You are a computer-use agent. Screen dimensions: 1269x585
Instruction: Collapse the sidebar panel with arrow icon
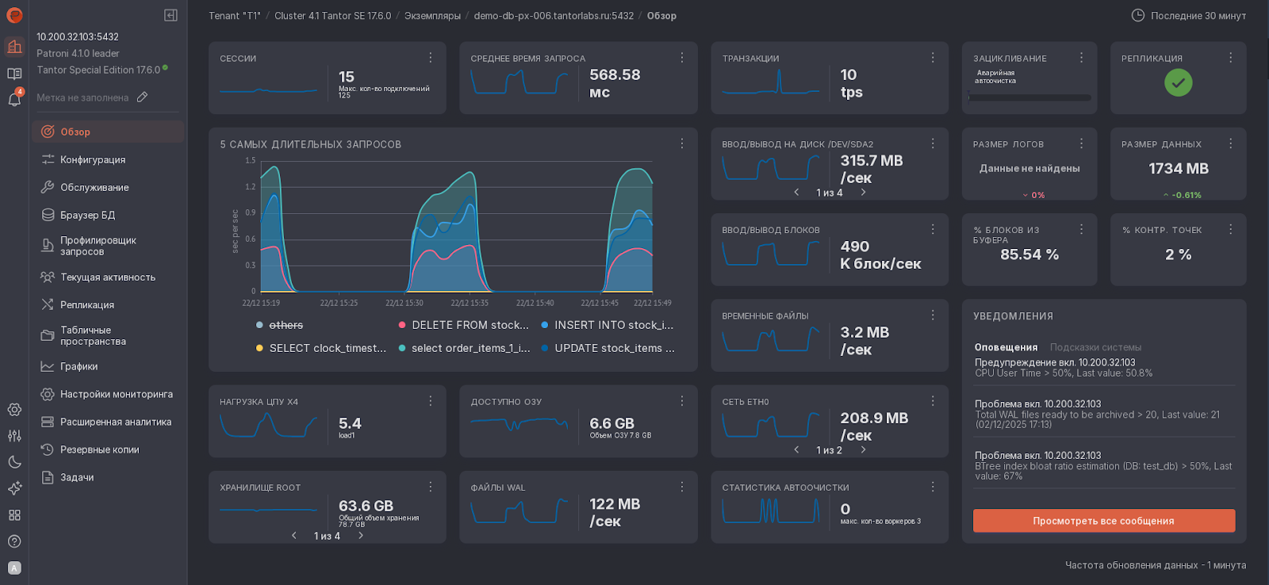[x=171, y=15]
